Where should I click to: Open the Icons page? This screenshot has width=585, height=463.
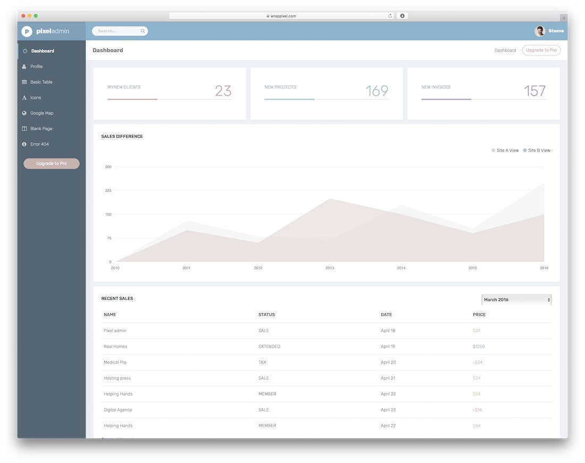52,98
